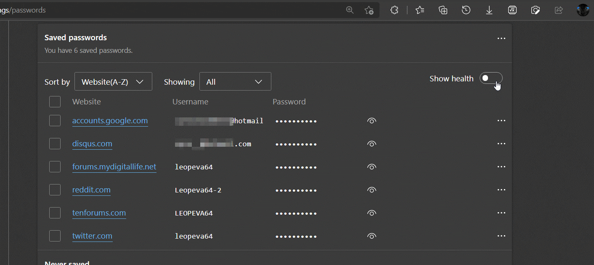Open the accounts.google.com link

(110, 121)
